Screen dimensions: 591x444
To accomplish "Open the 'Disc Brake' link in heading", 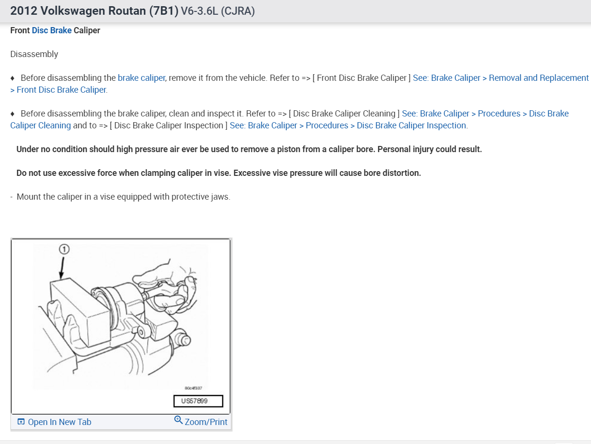I will 52,30.
